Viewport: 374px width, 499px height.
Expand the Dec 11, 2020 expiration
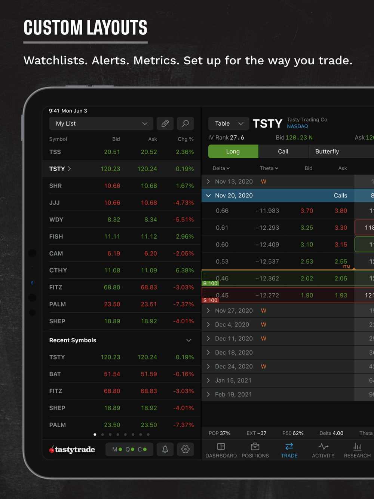point(208,339)
